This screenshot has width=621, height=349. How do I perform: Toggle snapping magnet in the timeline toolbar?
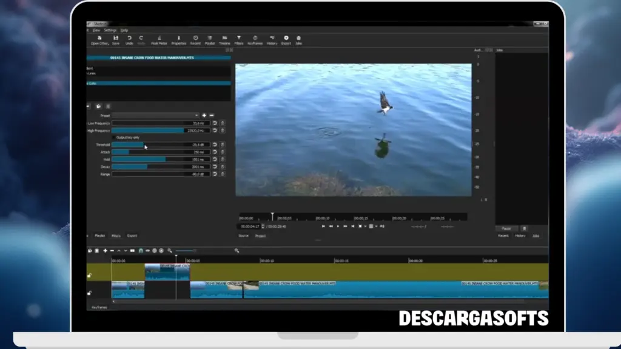140,250
